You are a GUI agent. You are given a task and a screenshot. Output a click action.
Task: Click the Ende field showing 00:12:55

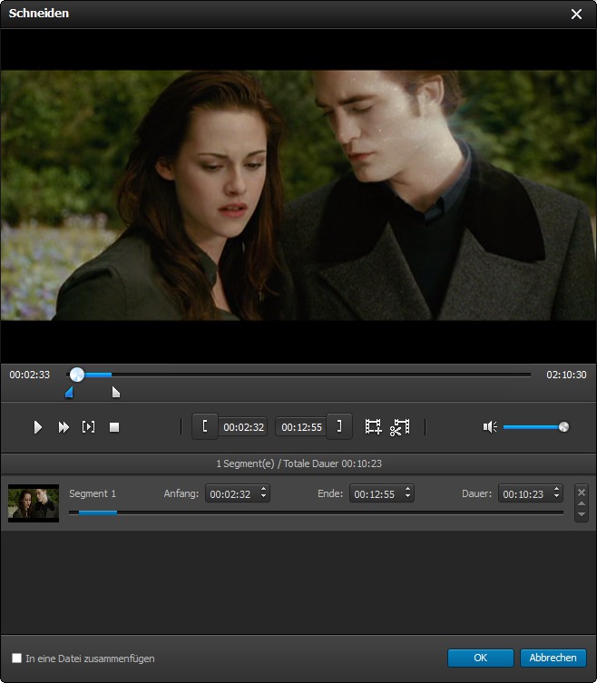[382, 493]
